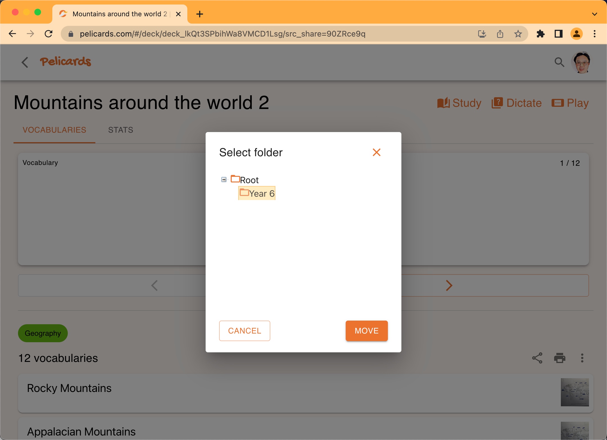Click the Pelicards logo

[66, 62]
